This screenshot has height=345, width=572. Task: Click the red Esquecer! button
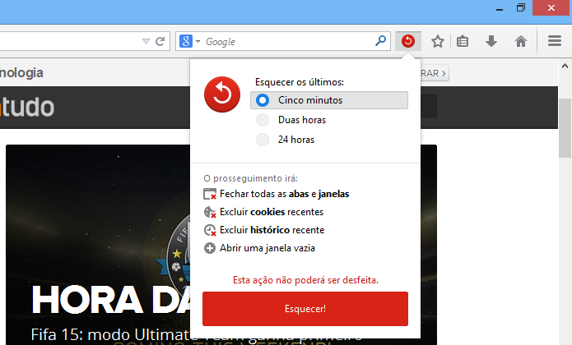305,309
